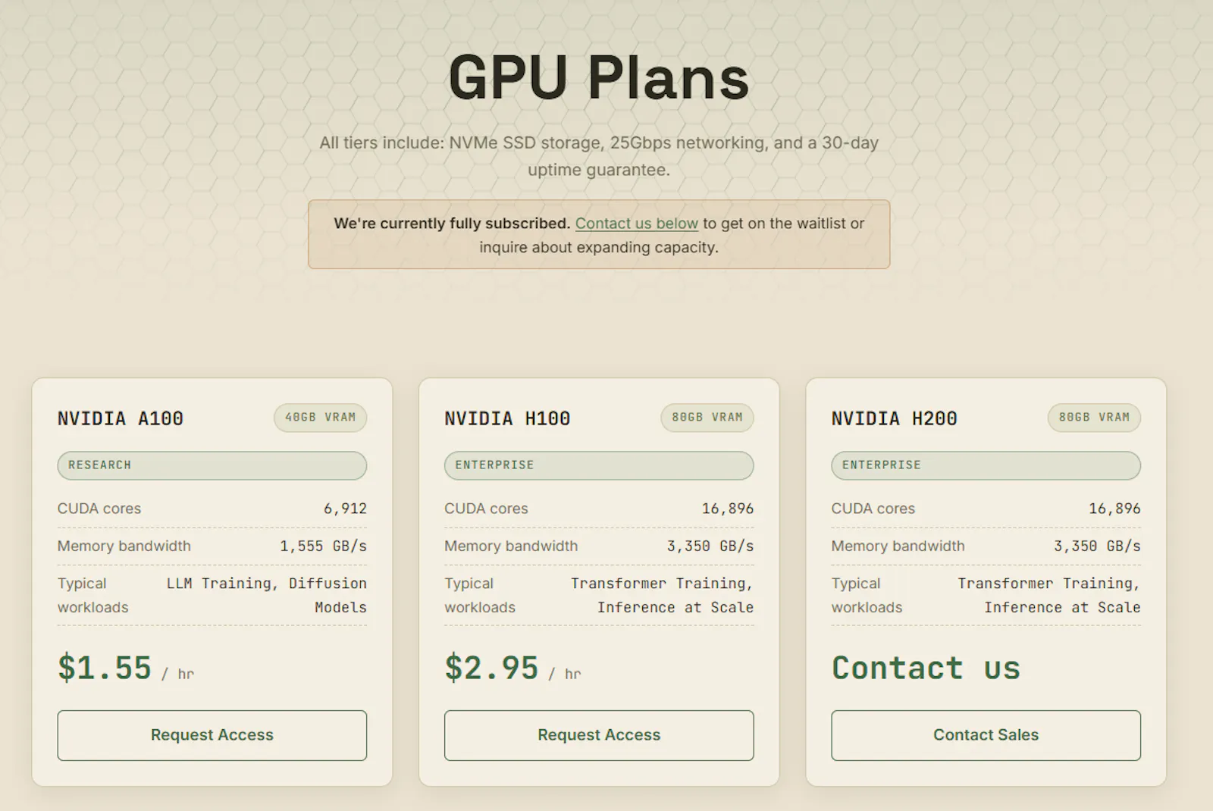Click the $2.95 price
Viewport: 1213px width, 811px height.
click(491, 668)
